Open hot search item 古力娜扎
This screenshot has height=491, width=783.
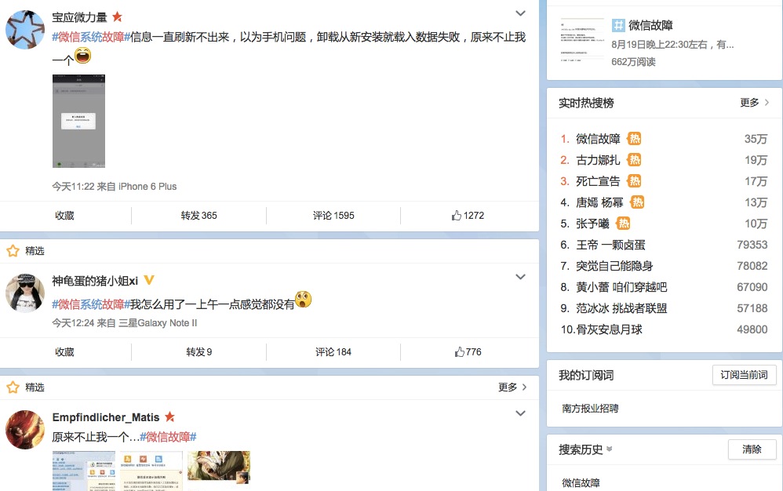(x=598, y=160)
